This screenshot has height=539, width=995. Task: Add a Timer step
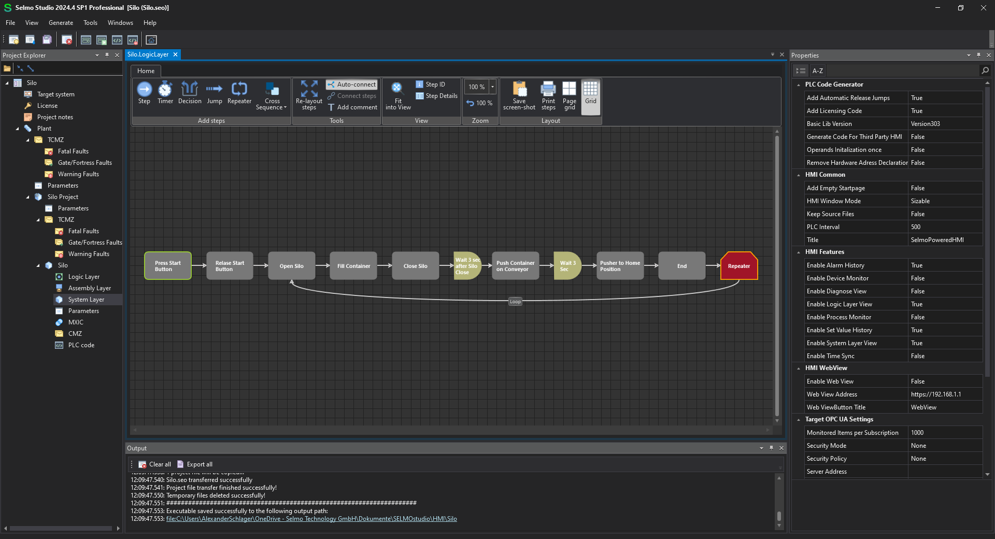pos(165,93)
